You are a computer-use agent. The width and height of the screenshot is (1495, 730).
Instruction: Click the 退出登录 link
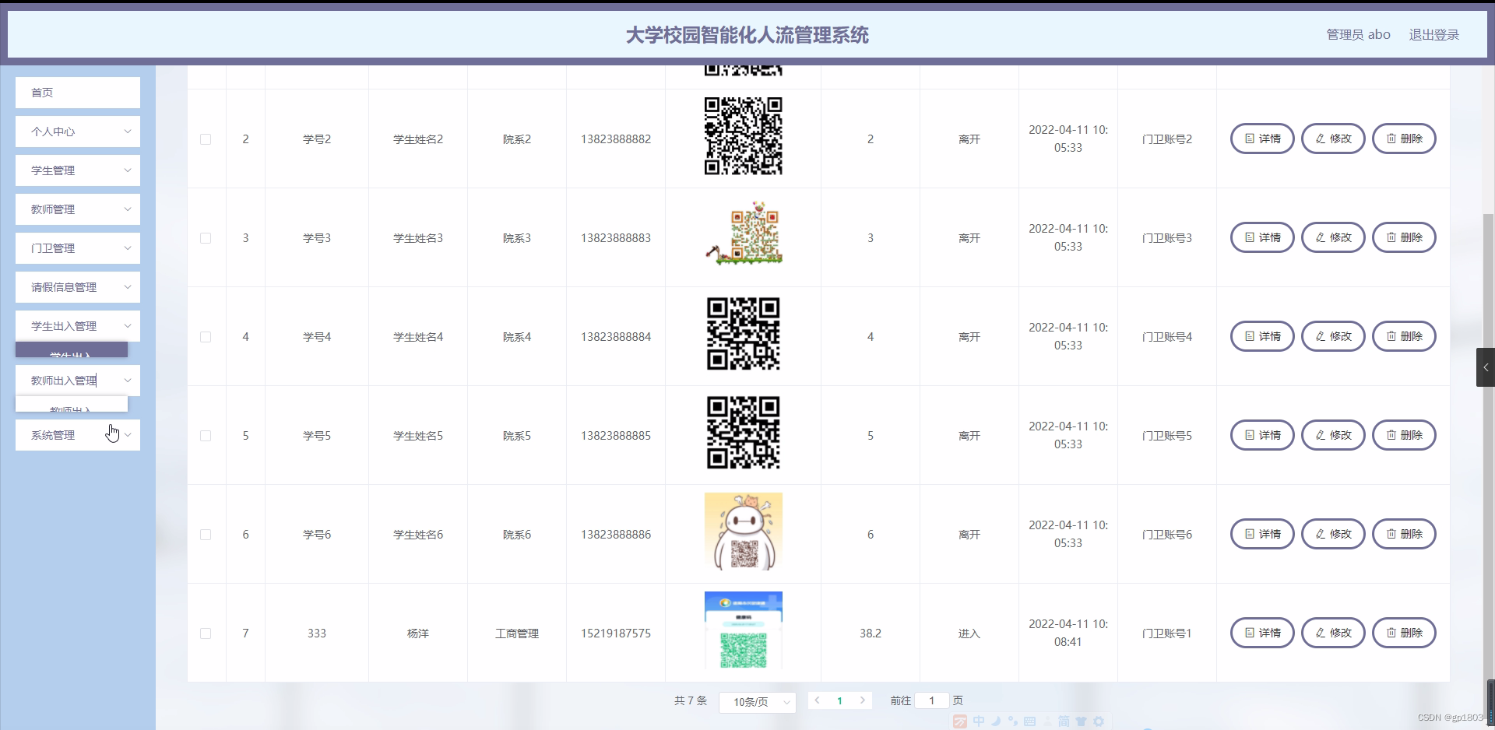tap(1433, 33)
